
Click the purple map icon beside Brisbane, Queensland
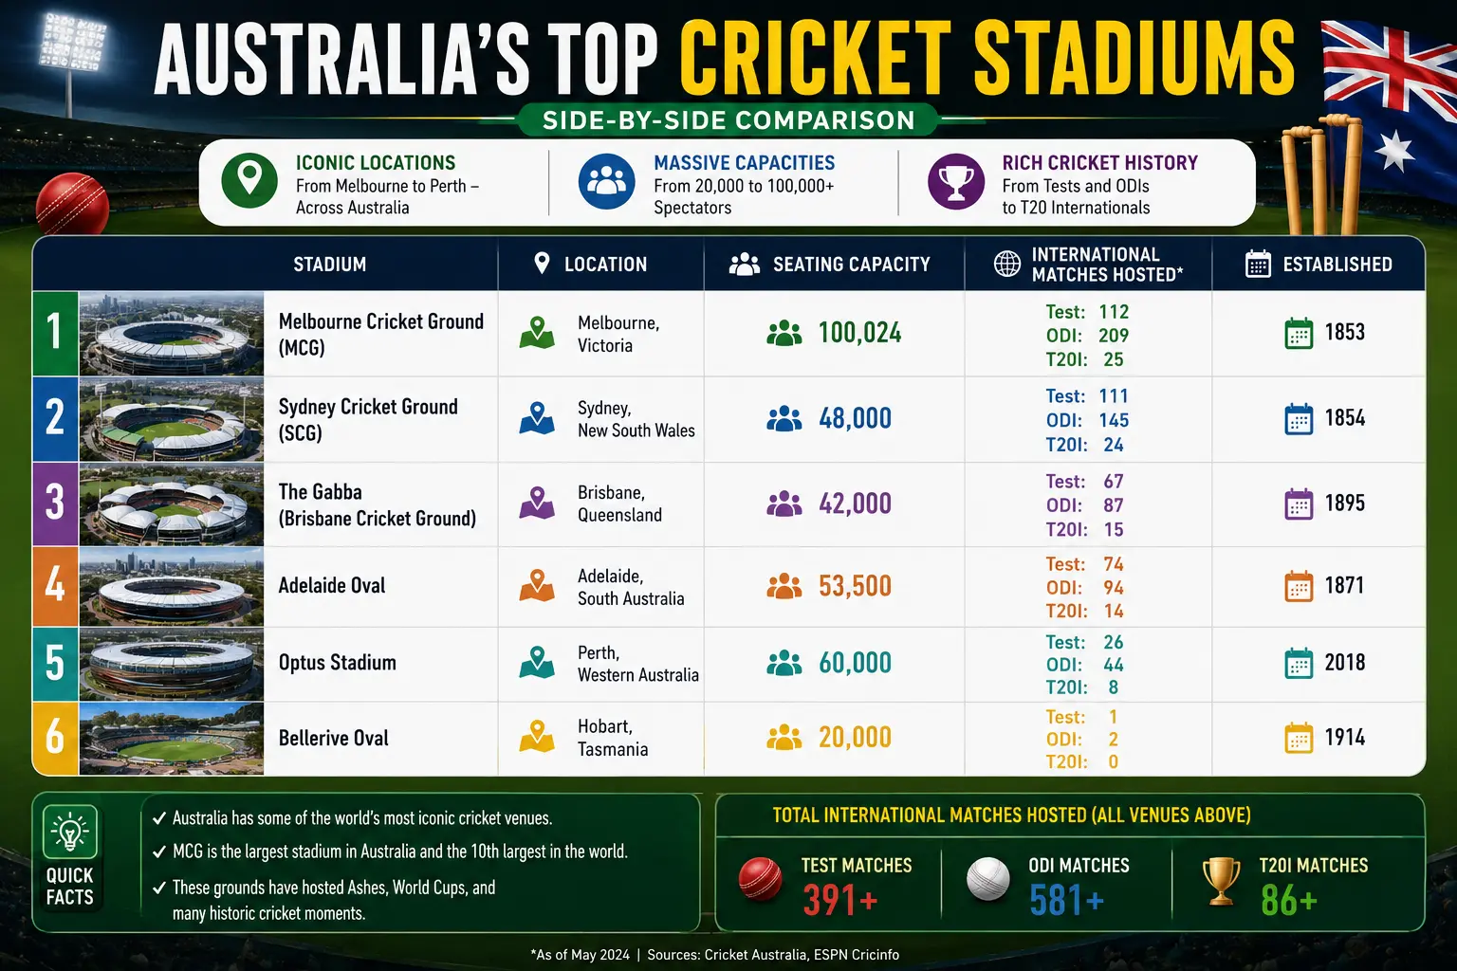point(537,503)
